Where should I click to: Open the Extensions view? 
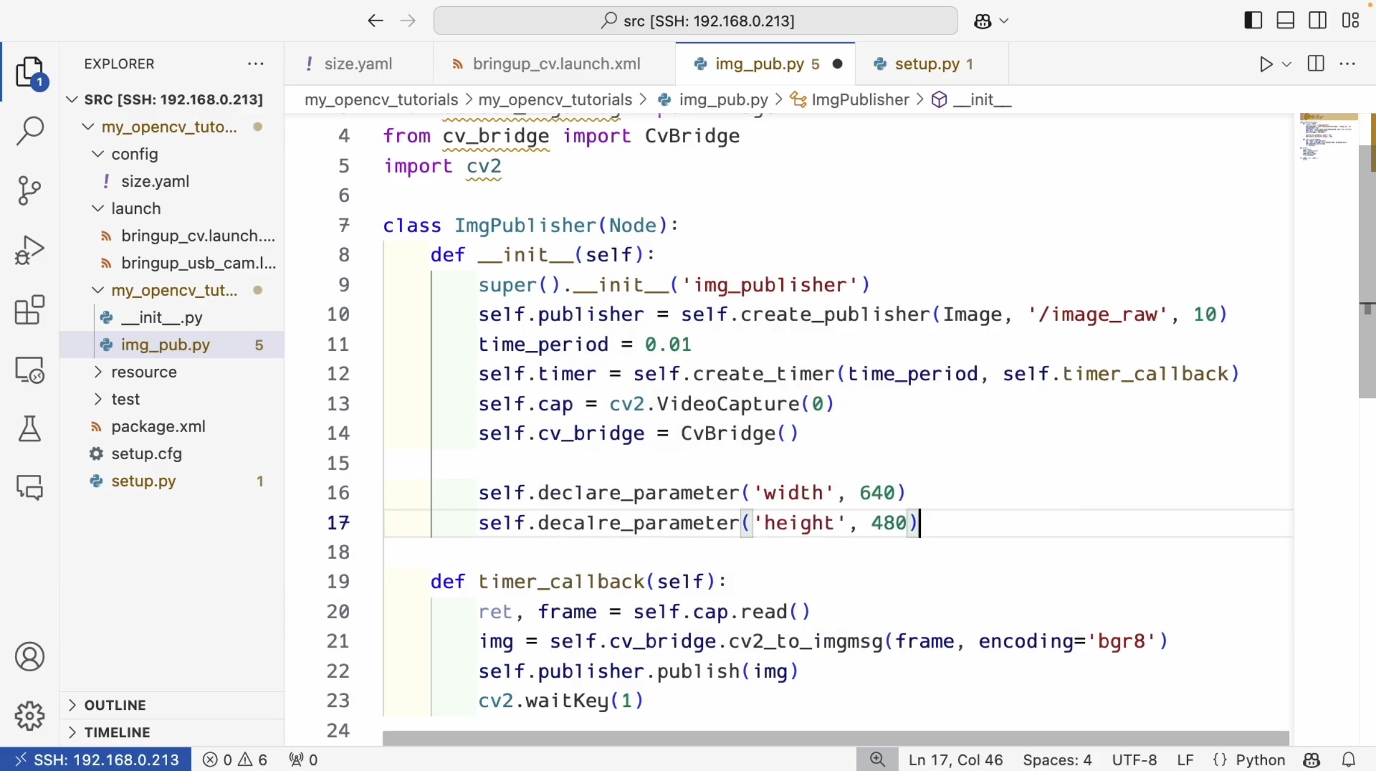click(29, 310)
